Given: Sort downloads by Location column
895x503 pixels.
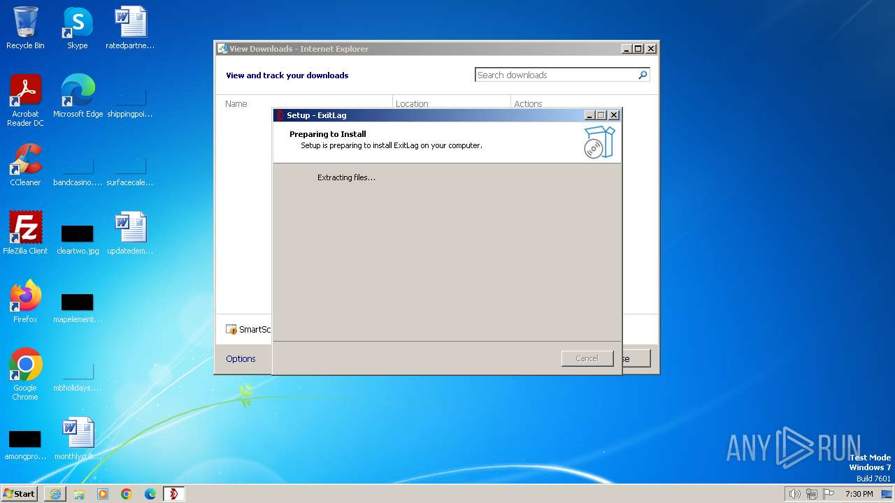Looking at the screenshot, I should click(412, 103).
